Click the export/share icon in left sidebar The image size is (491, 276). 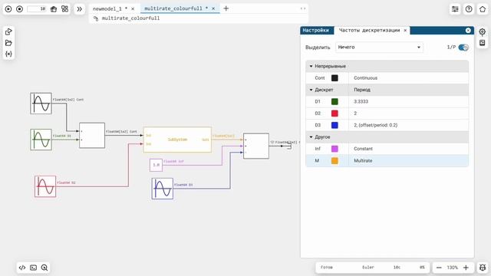[x=8, y=31]
